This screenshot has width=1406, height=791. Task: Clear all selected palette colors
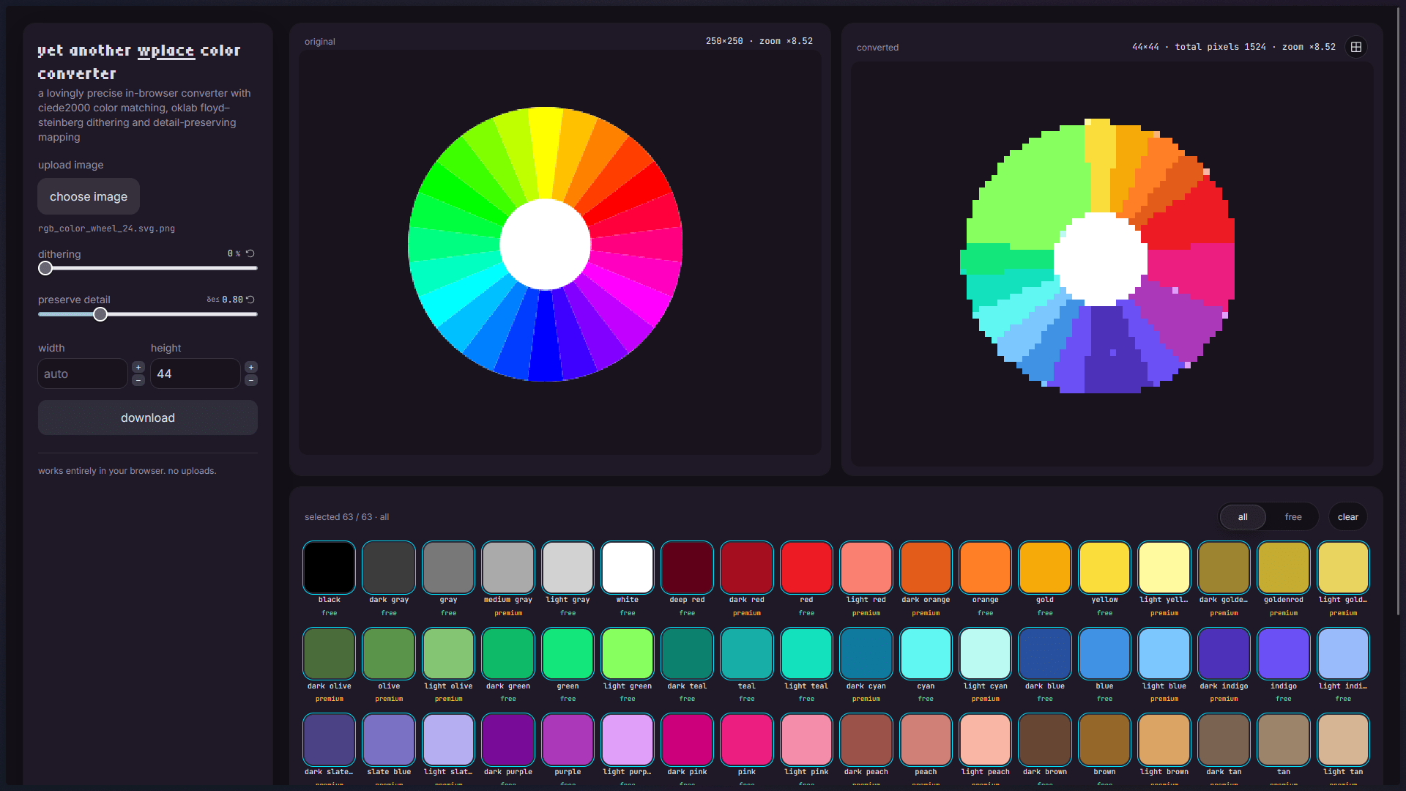coord(1347,516)
